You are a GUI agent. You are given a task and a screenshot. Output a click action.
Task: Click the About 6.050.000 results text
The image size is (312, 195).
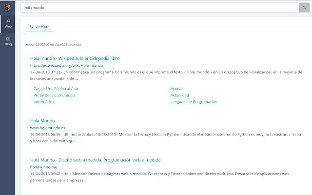(53, 44)
